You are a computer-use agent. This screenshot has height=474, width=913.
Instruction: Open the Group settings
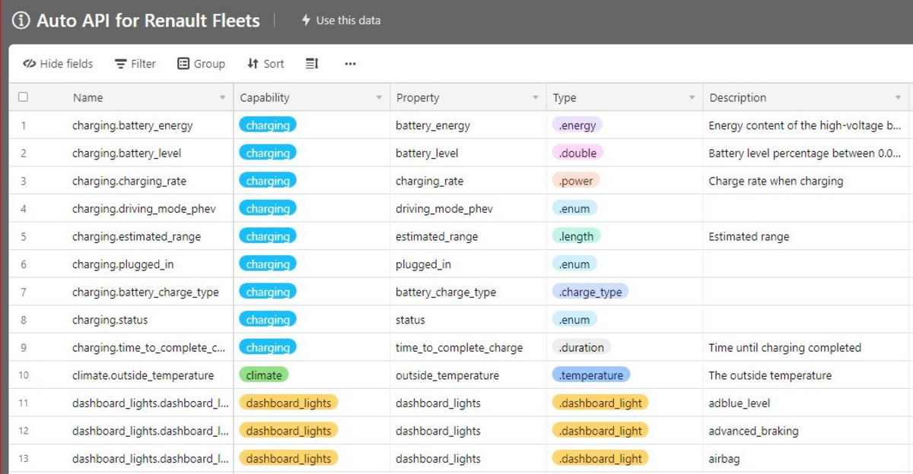click(201, 64)
